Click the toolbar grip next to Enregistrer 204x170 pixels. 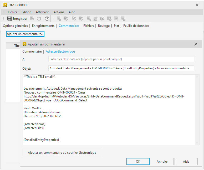(4, 19)
